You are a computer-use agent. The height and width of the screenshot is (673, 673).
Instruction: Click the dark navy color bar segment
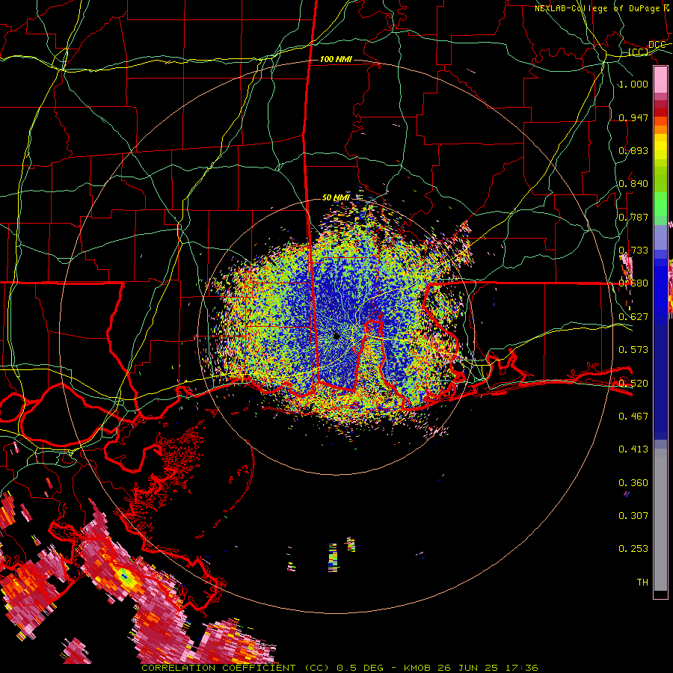click(x=660, y=378)
